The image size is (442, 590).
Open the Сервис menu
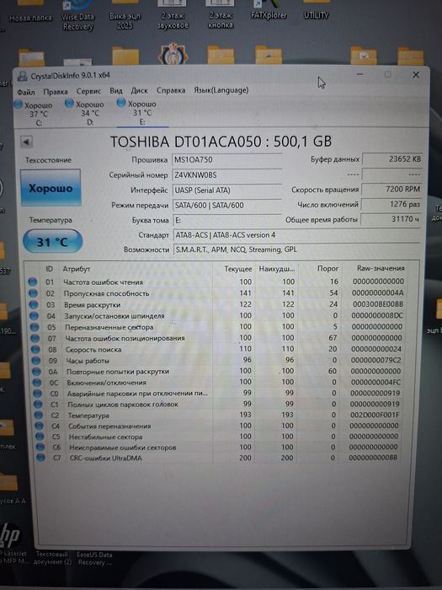[88, 91]
